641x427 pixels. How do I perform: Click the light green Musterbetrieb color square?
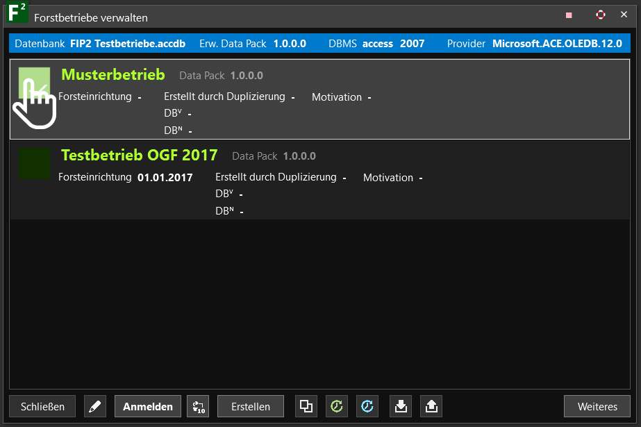[x=34, y=83]
